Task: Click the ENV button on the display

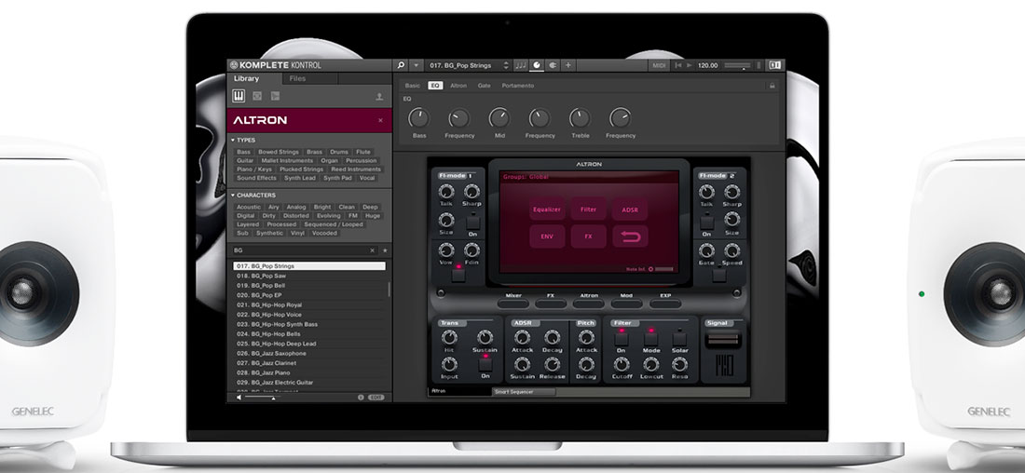Action: pyautogui.click(x=547, y=236)
